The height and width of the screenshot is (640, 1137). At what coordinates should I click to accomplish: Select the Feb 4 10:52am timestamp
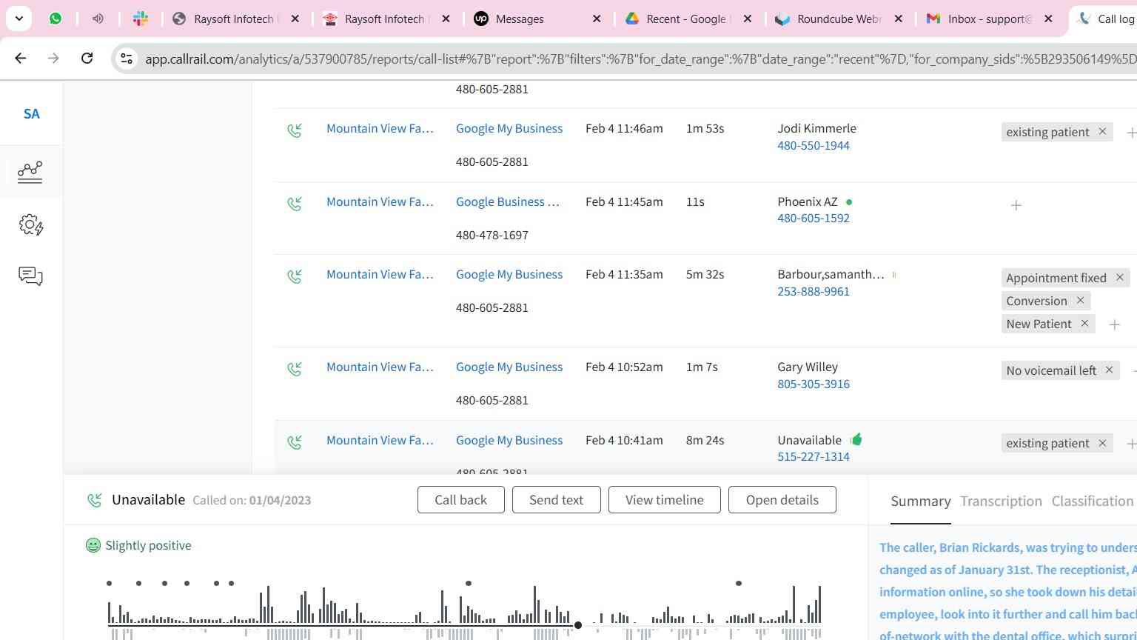[624, 367]
